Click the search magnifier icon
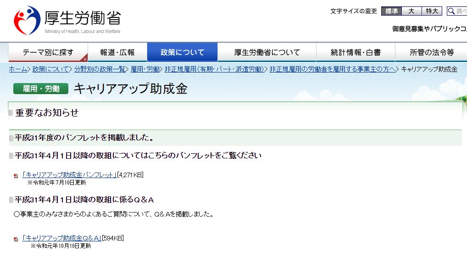Image resolution: width=467 pixels, height=257 pixels. [451, 11]
